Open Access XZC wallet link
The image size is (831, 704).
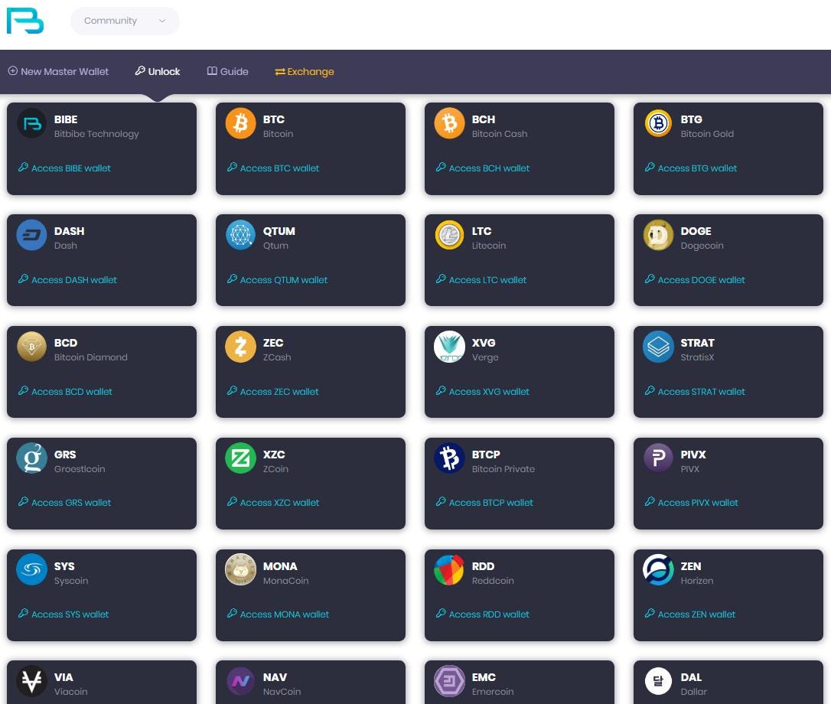(273, 502)
